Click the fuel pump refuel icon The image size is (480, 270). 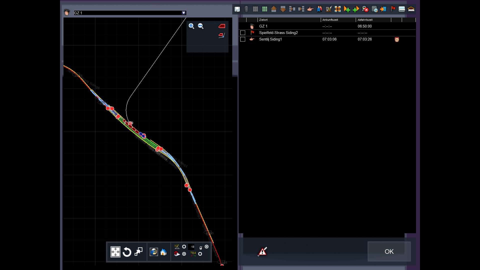tap(328, 9)
